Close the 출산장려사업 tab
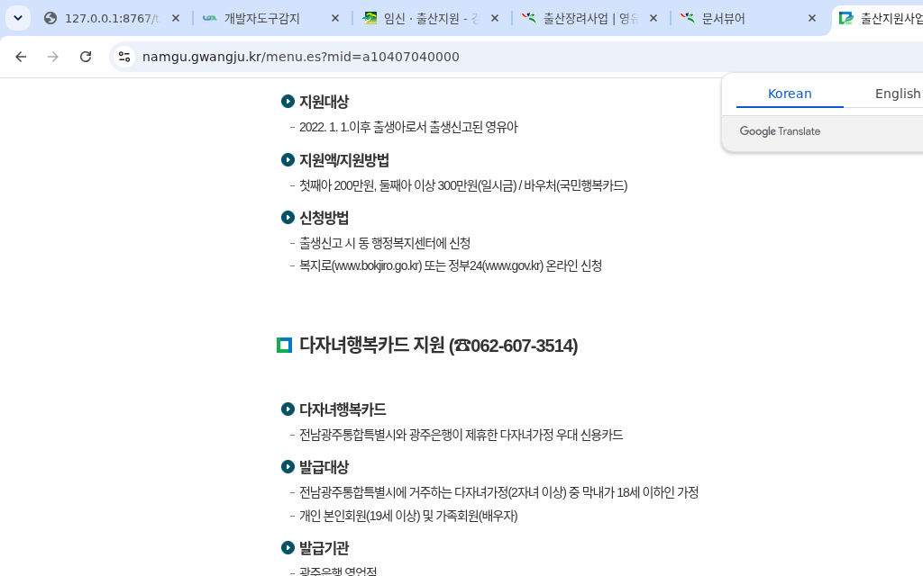The width and height of the screenshot is (923, 576). pos(653,18)
